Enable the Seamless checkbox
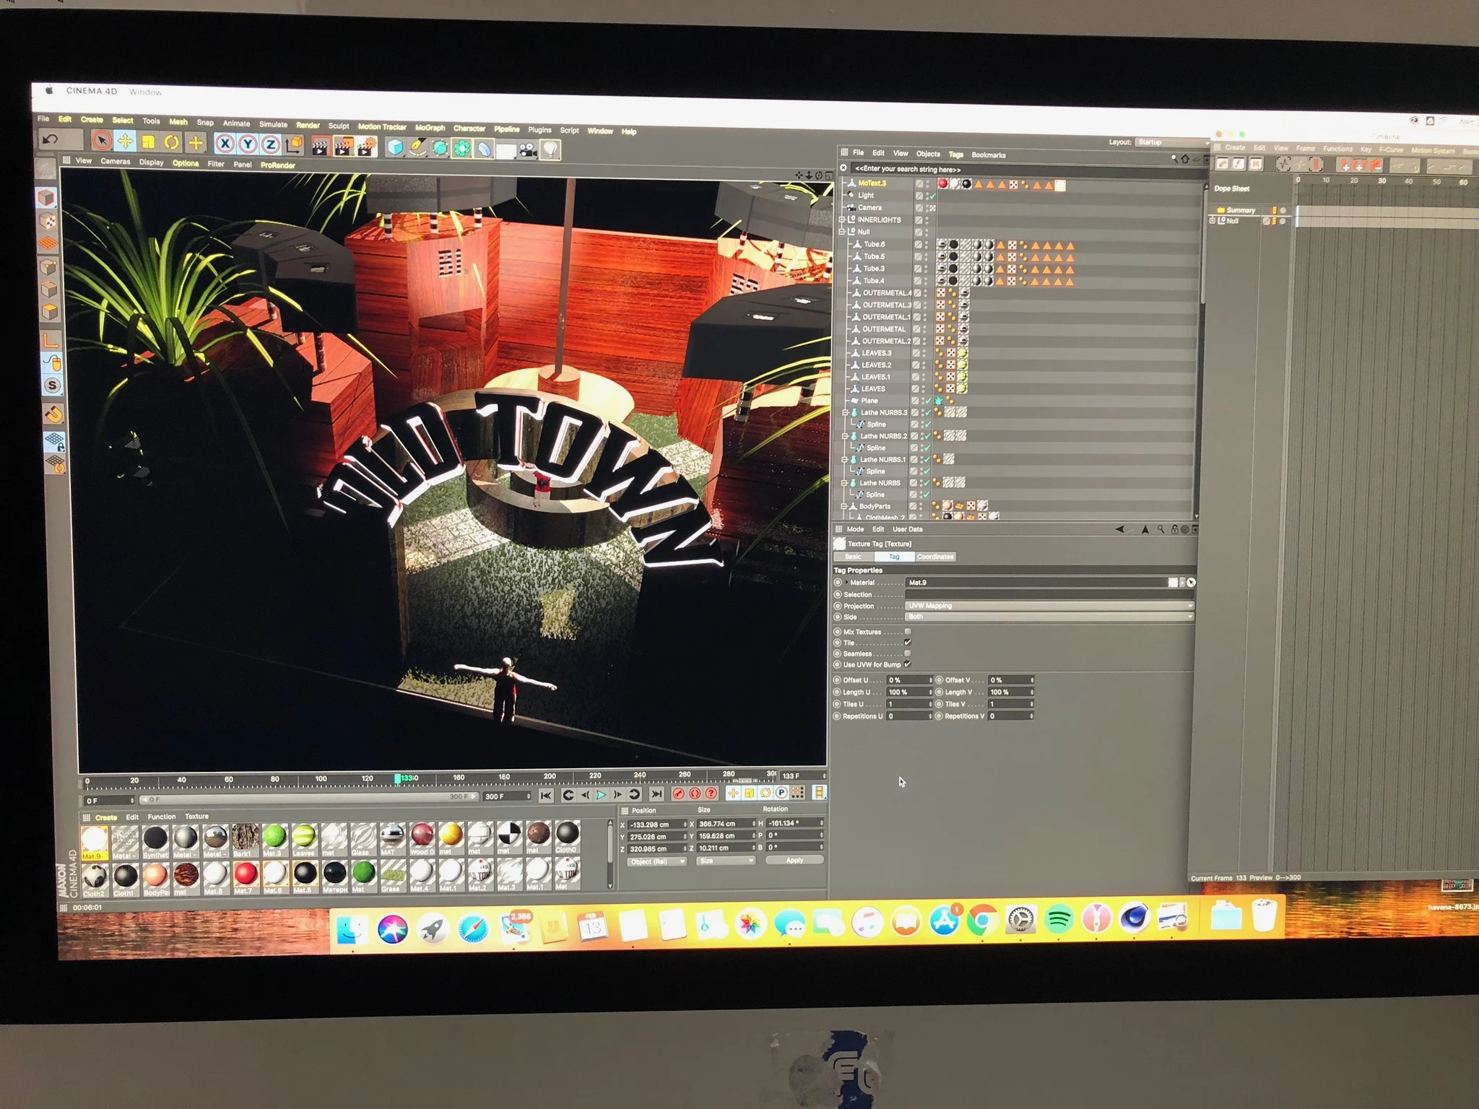 point(907,653)
